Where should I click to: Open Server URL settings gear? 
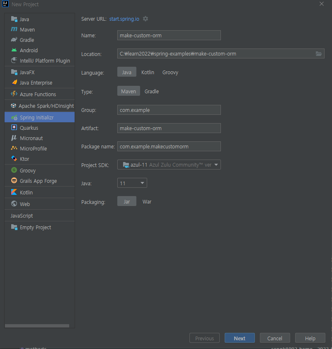click(145, 19)
